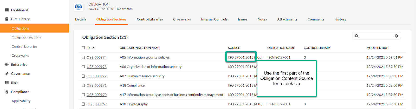Screen dimensions: 416x109
Task: Click 'A06 Organization of information security'
Action: click(151, 67)
